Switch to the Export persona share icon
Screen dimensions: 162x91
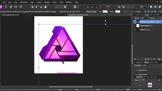[x=21, y=7]
